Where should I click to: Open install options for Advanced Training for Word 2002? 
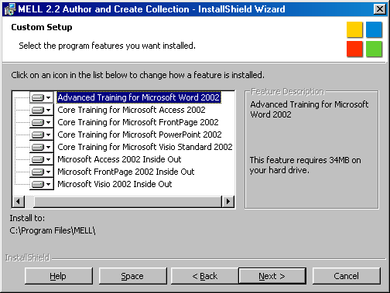(42, 97)
